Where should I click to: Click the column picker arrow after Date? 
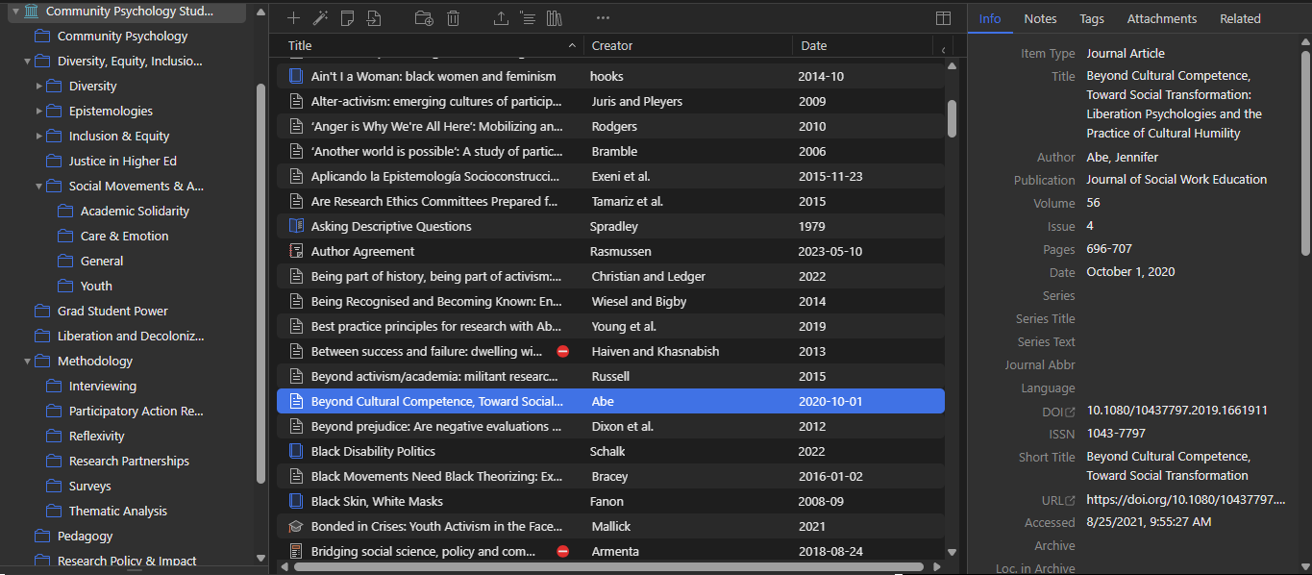click(x=944, y=50)
